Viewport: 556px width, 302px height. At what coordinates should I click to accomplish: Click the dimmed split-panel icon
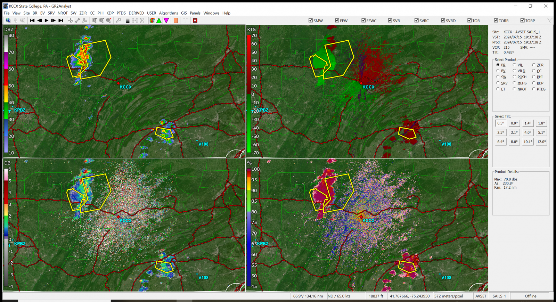tap(135, 21)
